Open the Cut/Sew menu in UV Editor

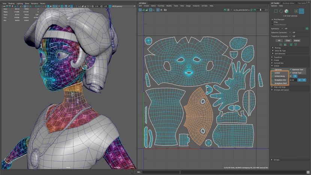(x=160, y=6)
